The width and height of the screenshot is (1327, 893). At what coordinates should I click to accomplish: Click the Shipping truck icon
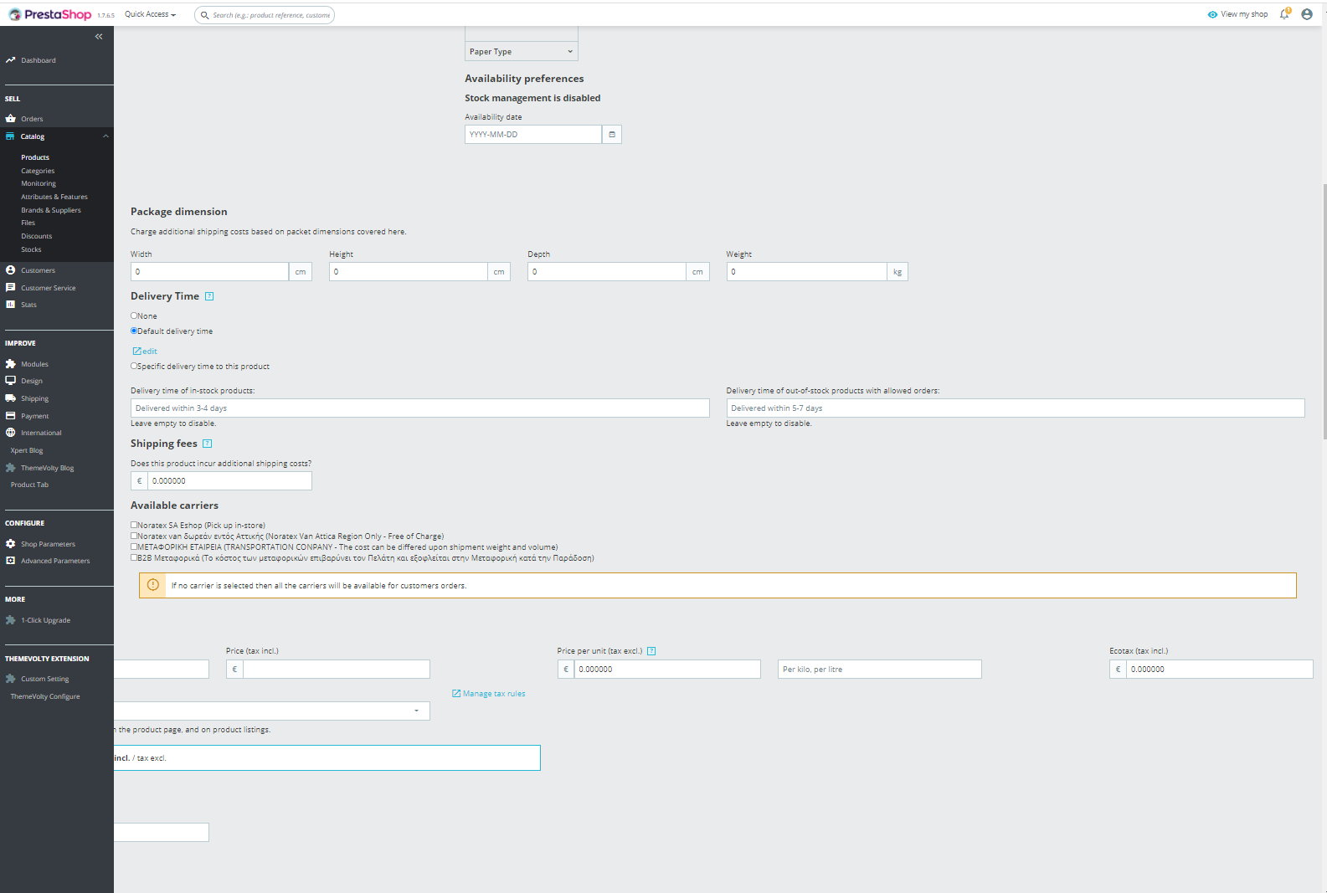point(11,398)
